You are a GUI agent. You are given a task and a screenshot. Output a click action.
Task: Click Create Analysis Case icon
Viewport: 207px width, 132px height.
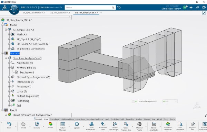point(126,124)
